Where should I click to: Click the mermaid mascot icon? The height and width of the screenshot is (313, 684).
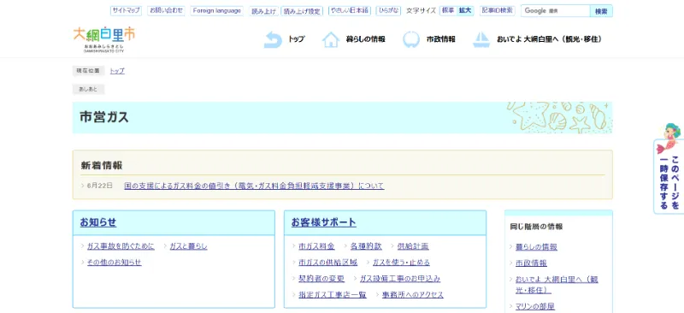coord(668,139)
